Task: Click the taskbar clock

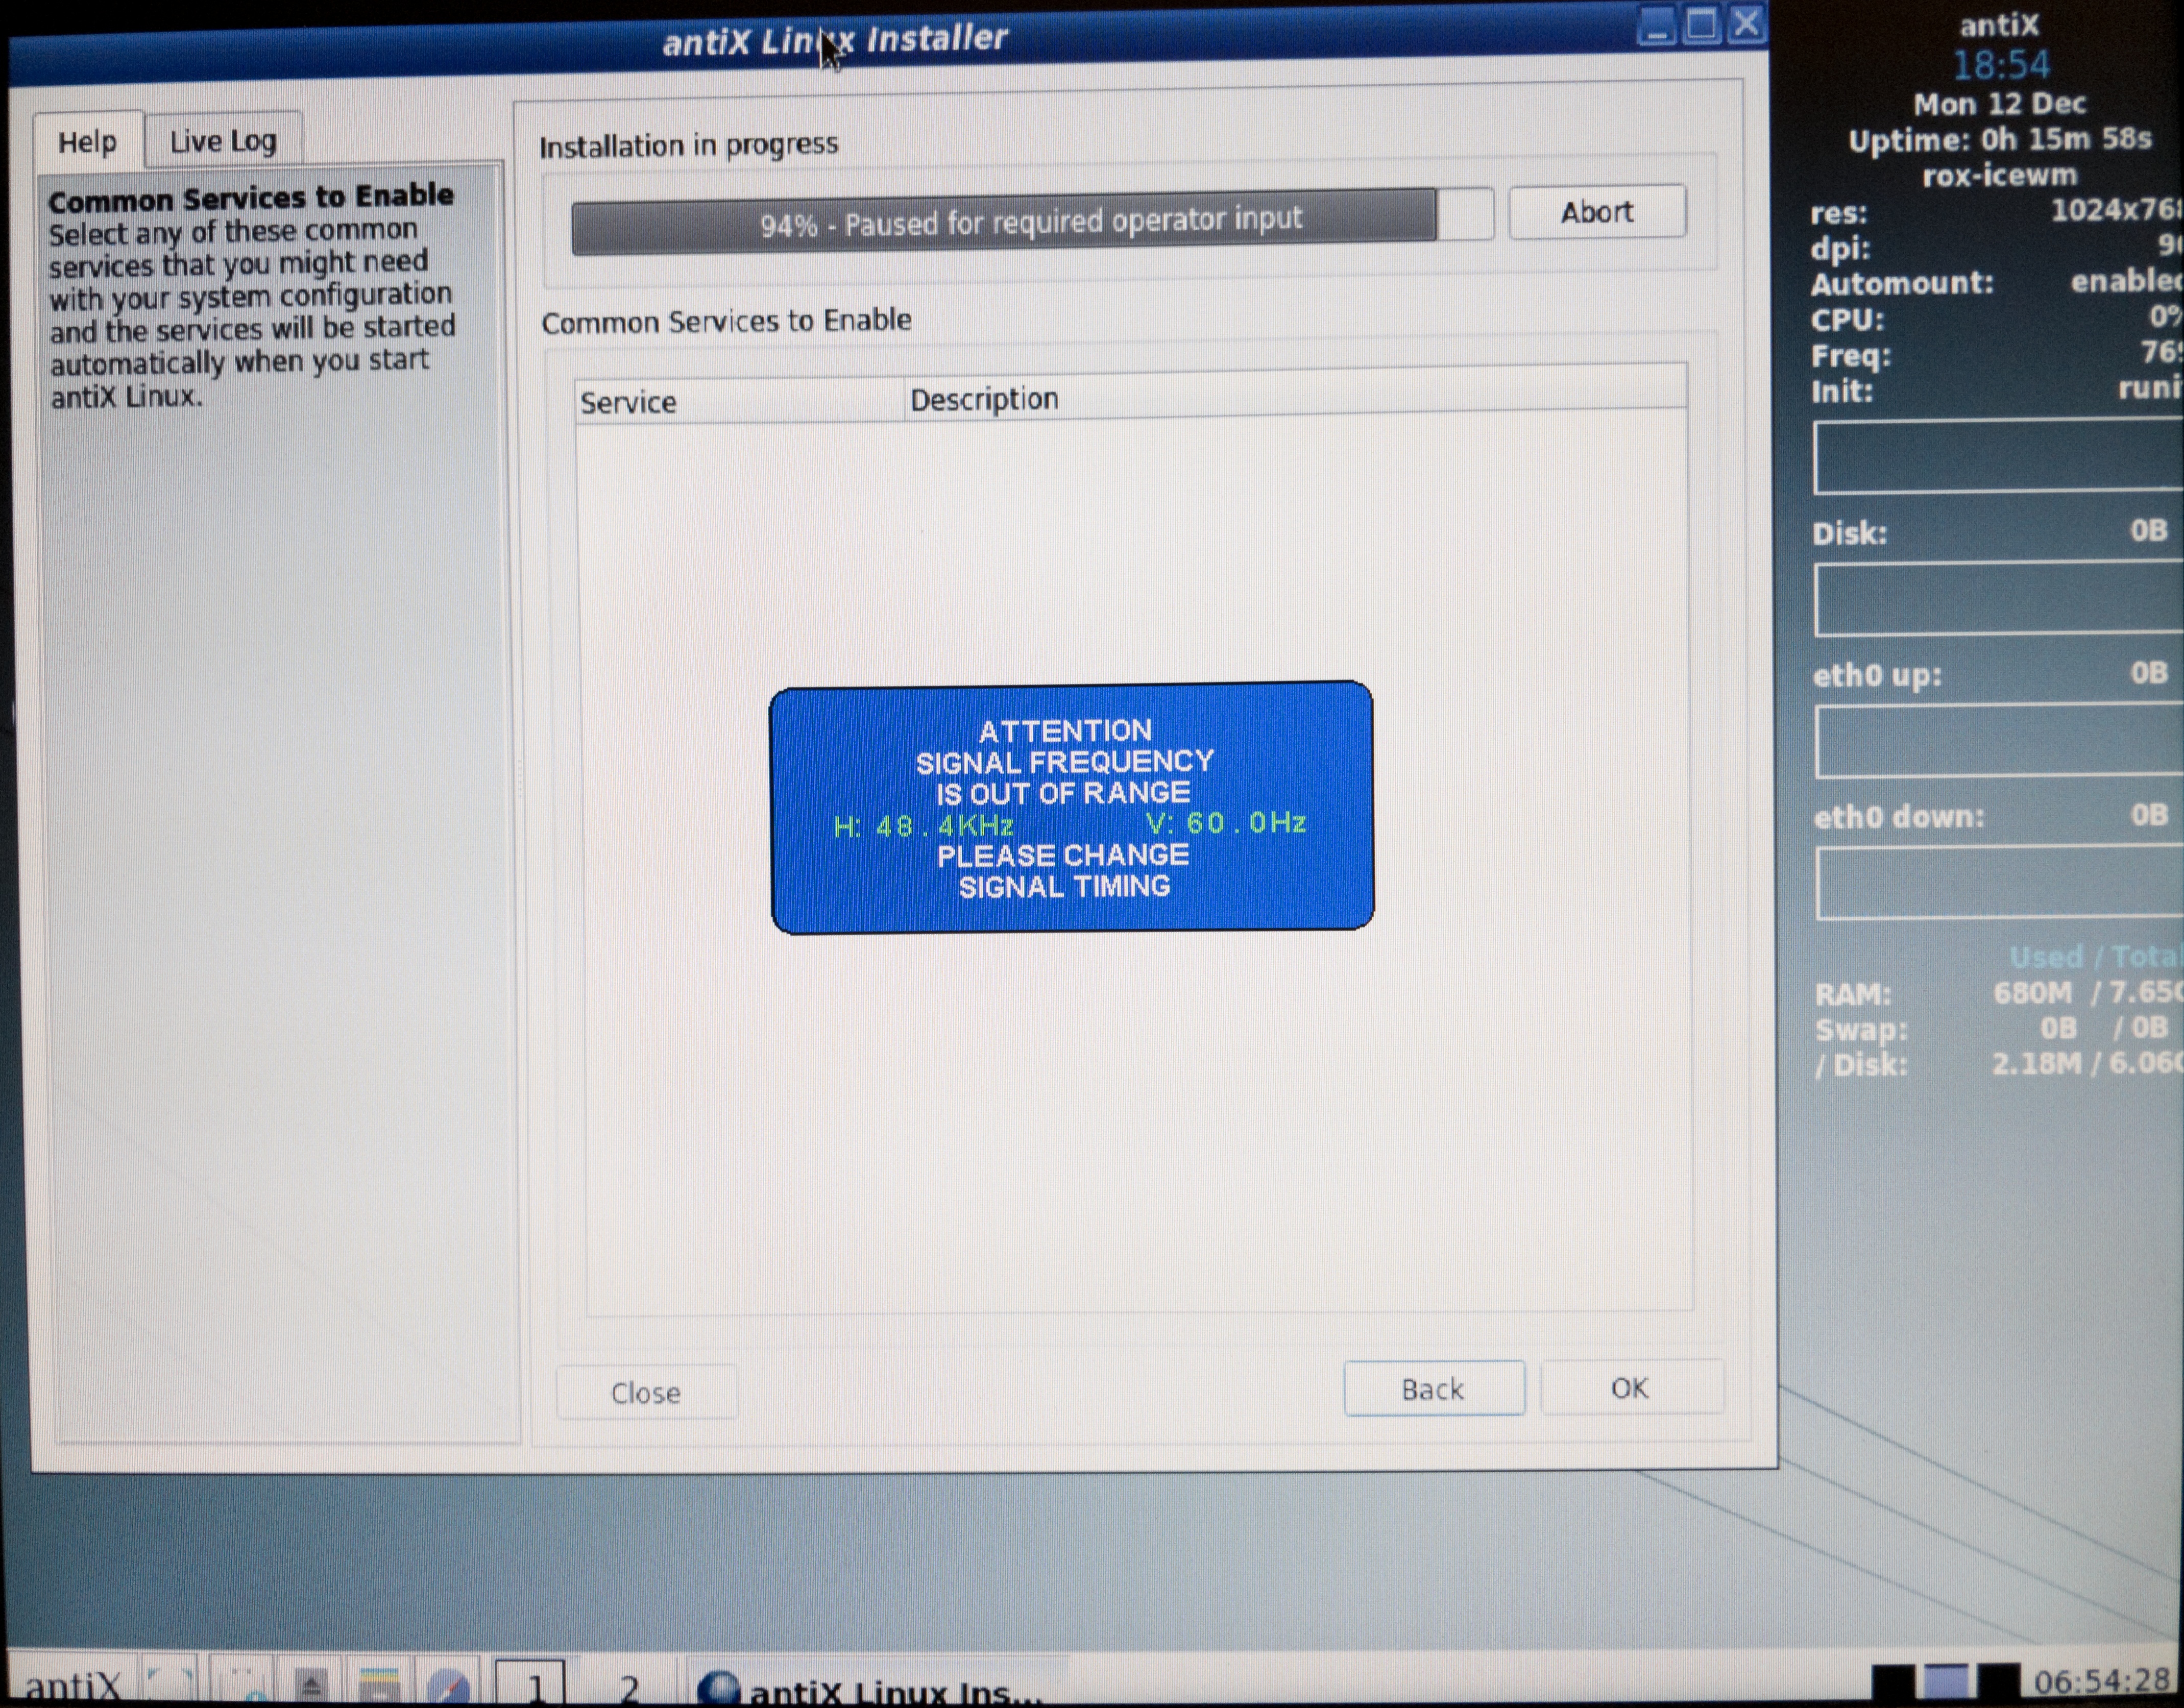Action: click(2100, 1681)
